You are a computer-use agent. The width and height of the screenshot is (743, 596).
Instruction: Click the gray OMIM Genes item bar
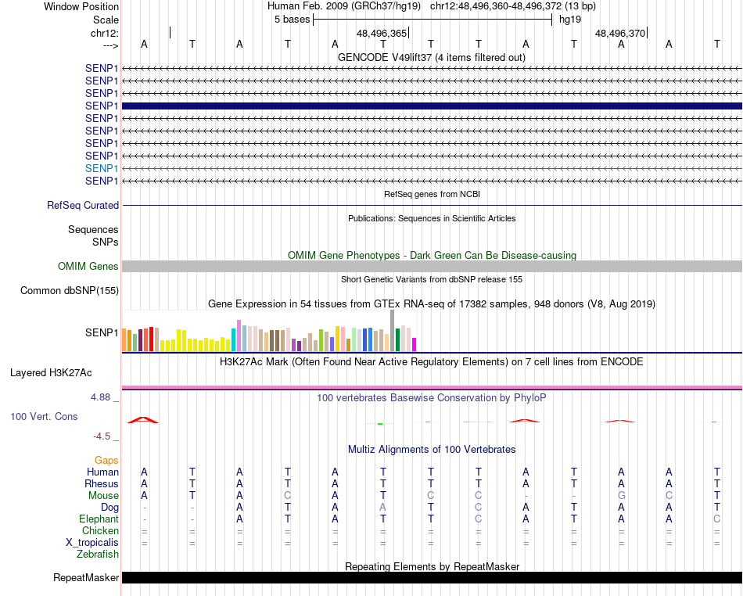[x=432, y=267]
